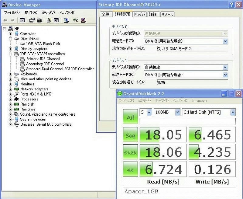Click the Forward arrow in Device Manager toolbar

click(x=12, y=20)
